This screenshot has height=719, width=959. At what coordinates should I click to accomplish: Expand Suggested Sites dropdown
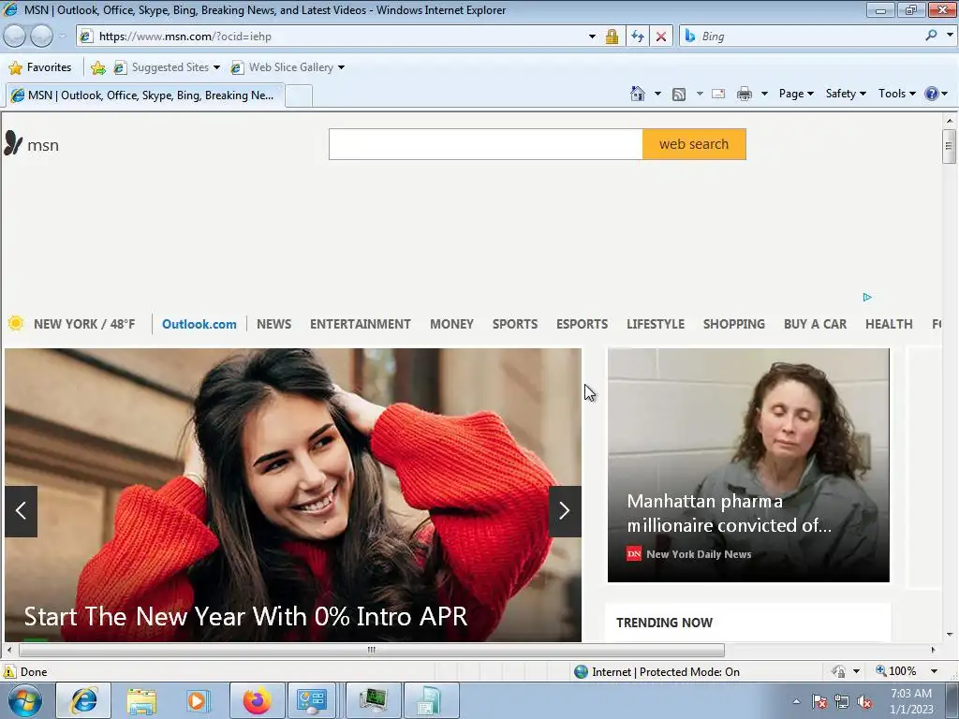216,67
